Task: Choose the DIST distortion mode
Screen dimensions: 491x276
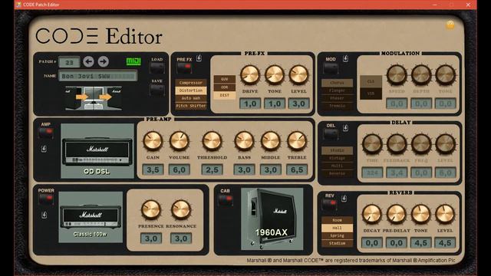Action: (225, 95)
